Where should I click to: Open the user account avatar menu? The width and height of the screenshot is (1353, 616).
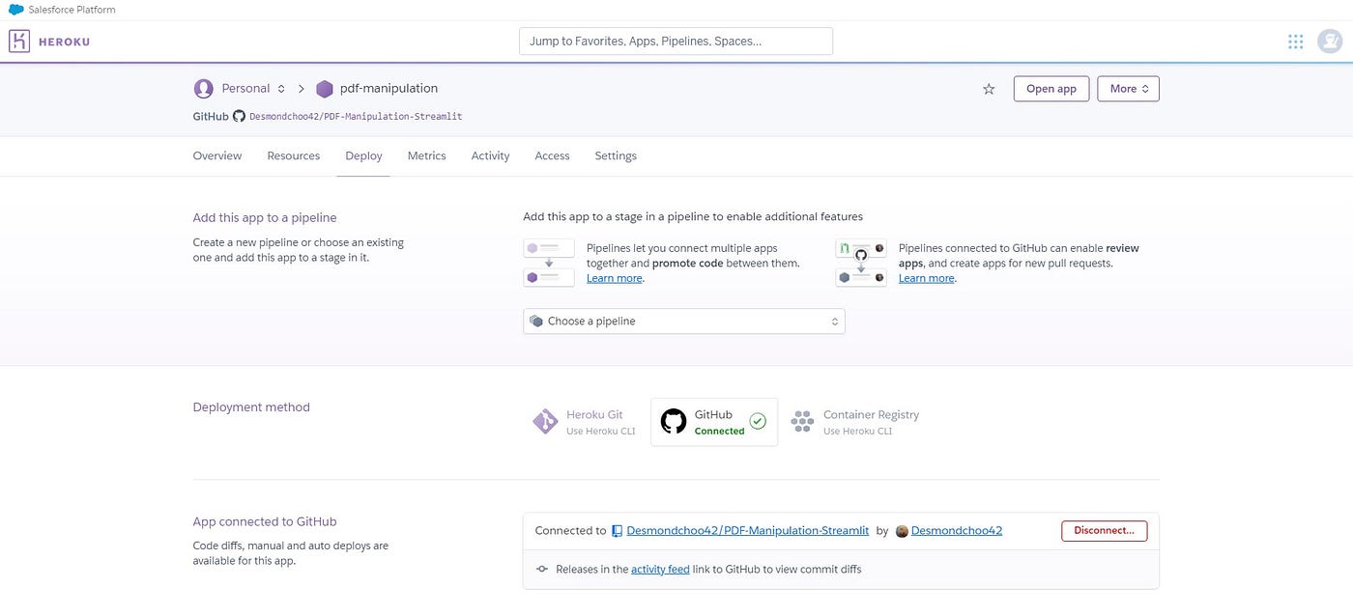[x=1331, y=42]
